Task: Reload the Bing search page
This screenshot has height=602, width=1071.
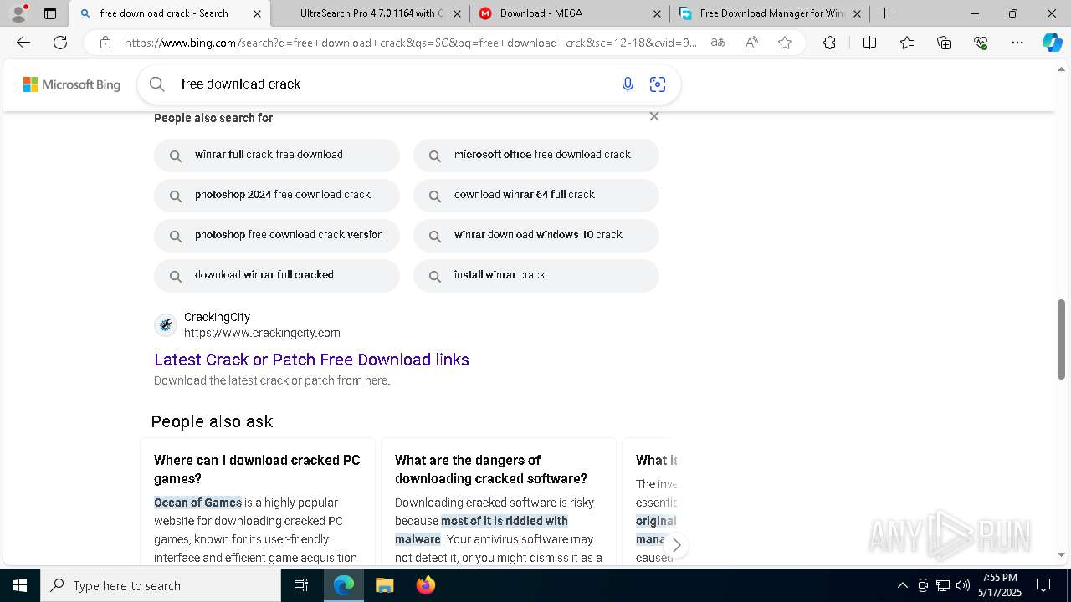Action: 60,43
